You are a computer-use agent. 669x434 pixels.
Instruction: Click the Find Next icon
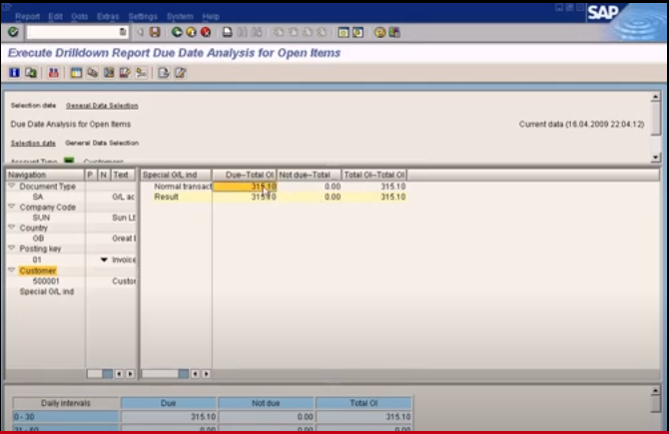pos(257,32)
